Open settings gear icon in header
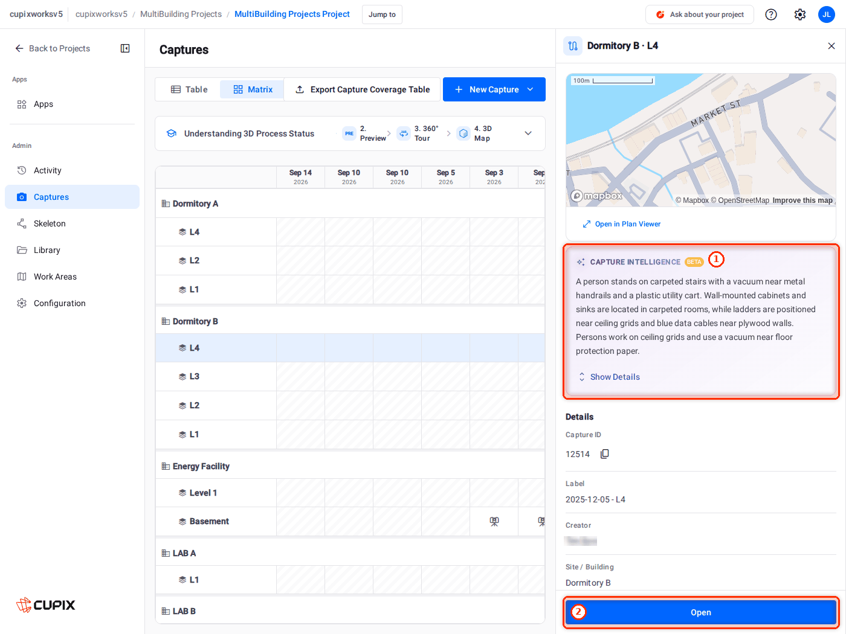846x634 pixels. (x=800, y=14)
